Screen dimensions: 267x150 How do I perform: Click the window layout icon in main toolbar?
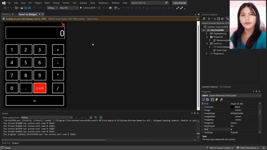(x=116, y=8)
